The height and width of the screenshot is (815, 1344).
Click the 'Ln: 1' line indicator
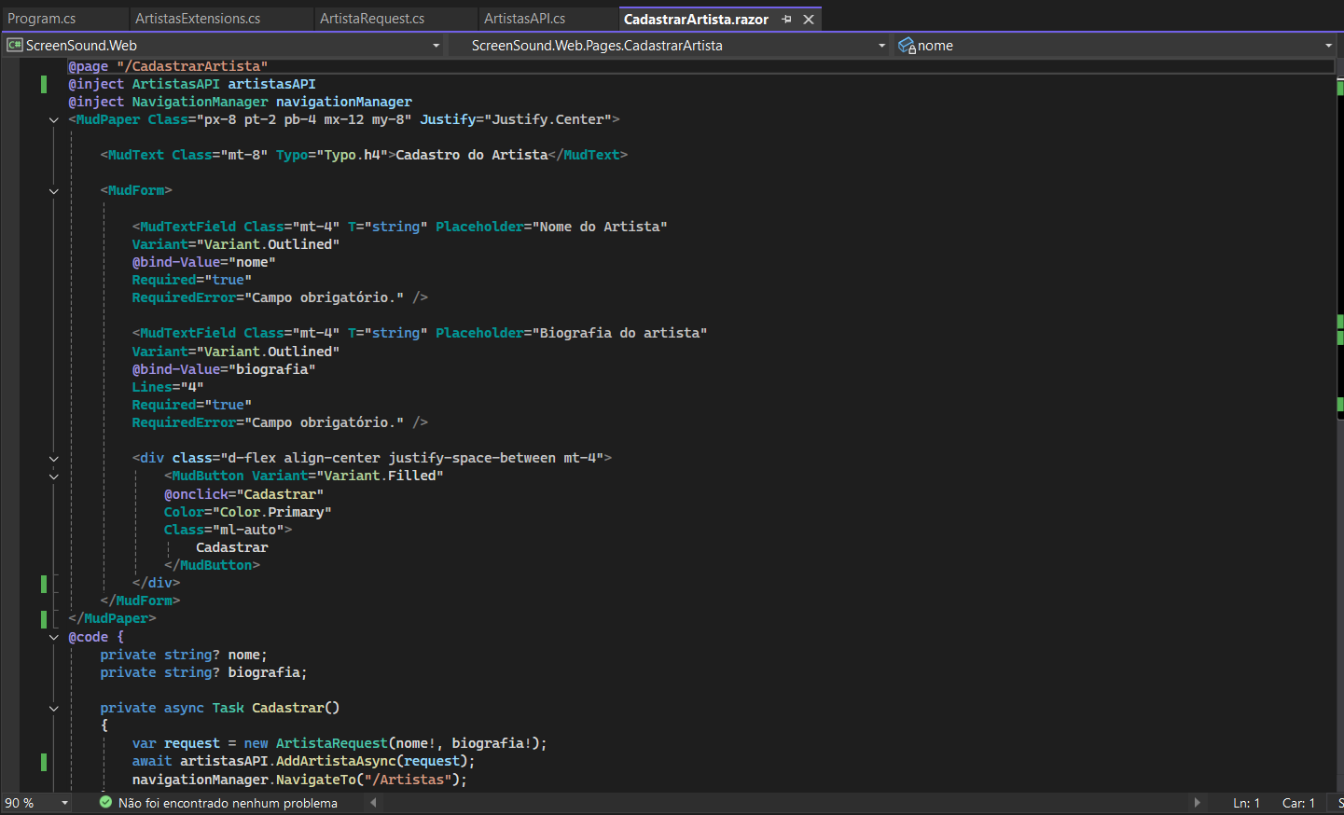[x=1246, y=803]
